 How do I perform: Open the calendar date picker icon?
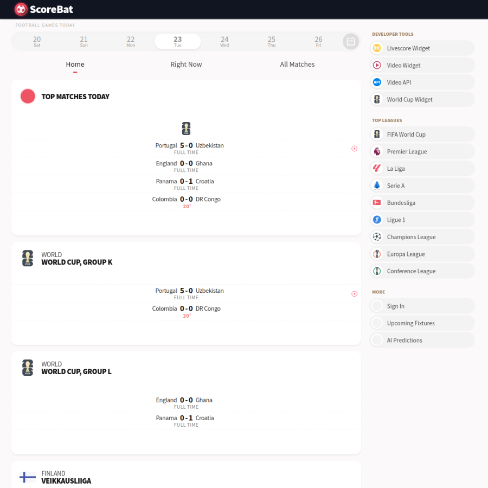(351, 41)
